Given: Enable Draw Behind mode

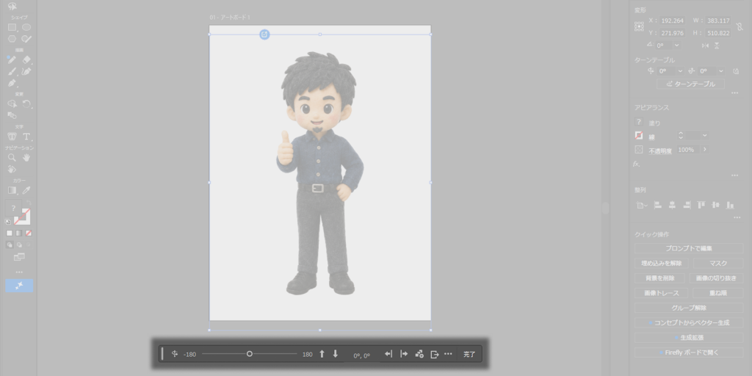Looking at the screenshot, I should pyautogui.click(x=18, y=245).
